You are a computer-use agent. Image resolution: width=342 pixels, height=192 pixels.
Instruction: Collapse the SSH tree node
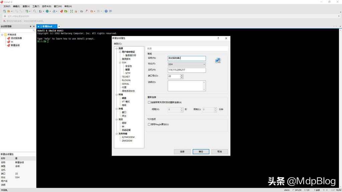(120, 62)
